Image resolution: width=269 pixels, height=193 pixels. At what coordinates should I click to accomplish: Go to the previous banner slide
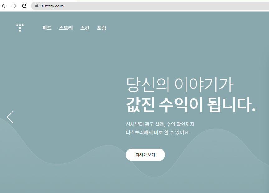click(x=10, y=117)
